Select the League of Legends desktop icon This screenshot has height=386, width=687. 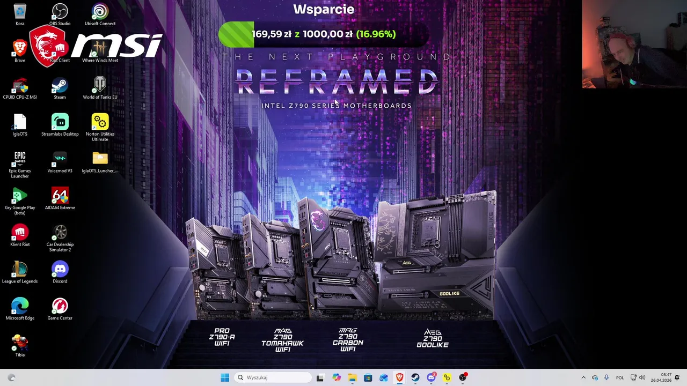20,272
